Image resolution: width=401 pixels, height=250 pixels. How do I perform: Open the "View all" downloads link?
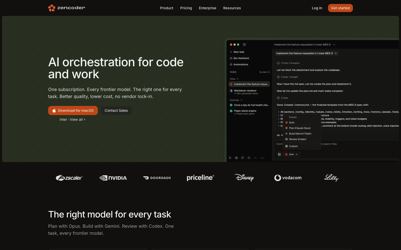[x=77, y=119]
